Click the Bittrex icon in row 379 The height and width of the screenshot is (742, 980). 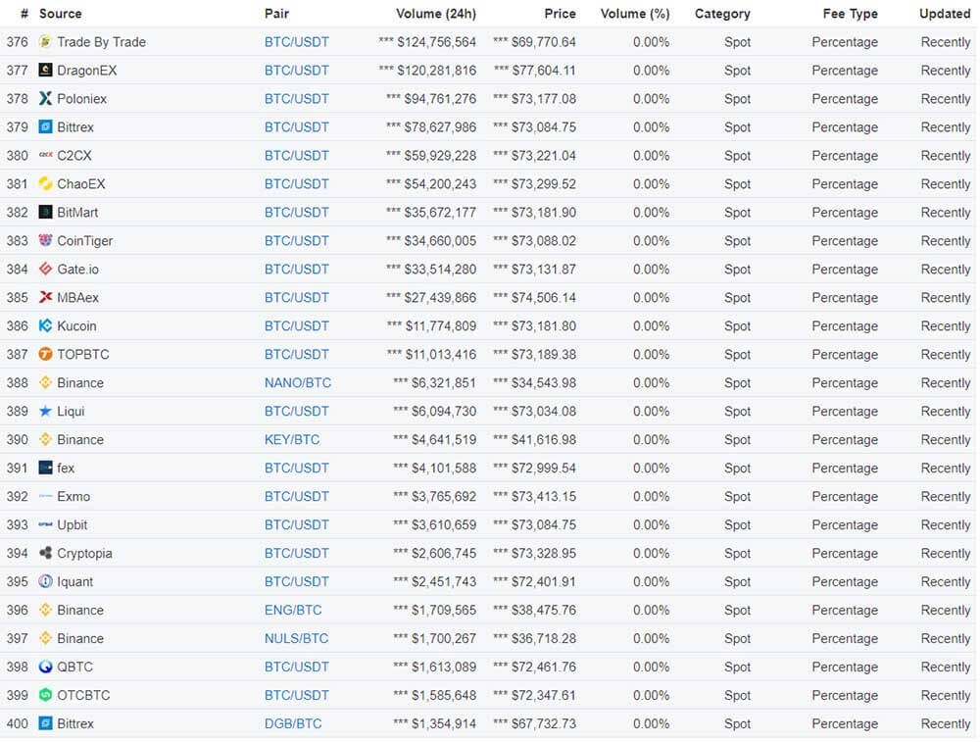pyautogui.click(x=45, y=126)
